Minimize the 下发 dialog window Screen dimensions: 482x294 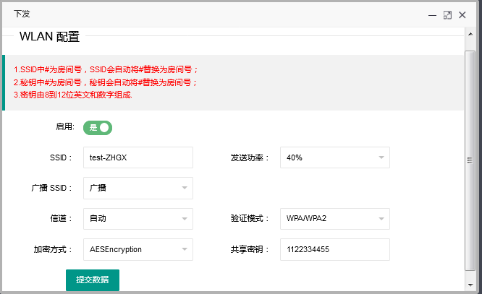432,14
